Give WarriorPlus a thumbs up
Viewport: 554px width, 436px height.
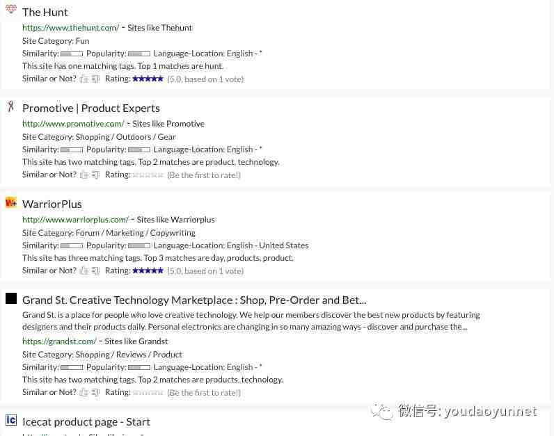click(84, 271)
